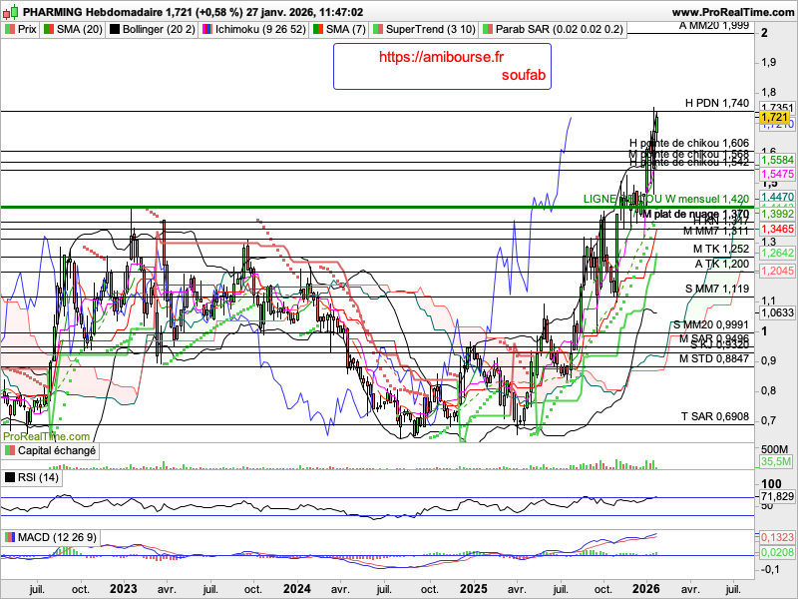Select the MACD (12 26 9) panel label

(x=57, y=537)
